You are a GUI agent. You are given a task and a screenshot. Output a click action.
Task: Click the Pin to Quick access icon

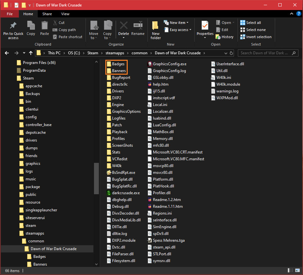click(x=13, y=26)
